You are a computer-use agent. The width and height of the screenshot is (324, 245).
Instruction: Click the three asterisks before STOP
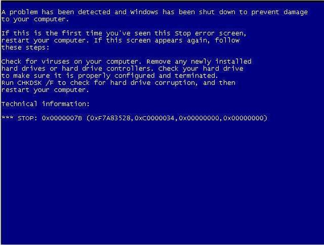[x=7, y=118]
